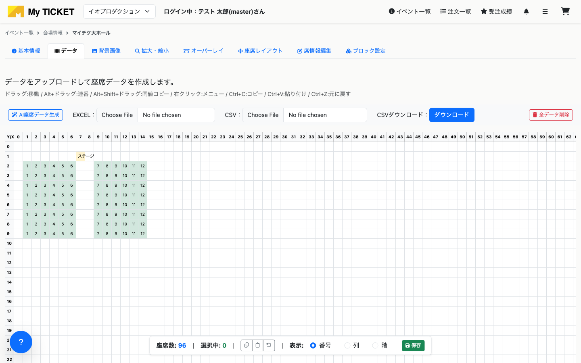Image resolution: width=581 pixels, height=363 pixels.
Task: Click seat 12 in grid row 2
Action: pos(143,166)
